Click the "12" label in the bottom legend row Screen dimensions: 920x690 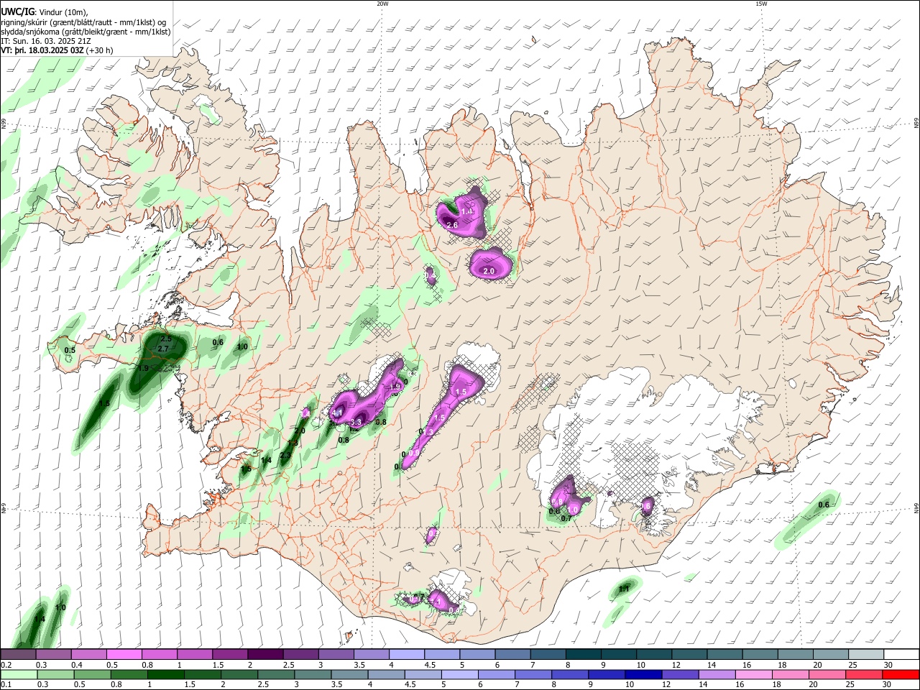tap(666, 685)
